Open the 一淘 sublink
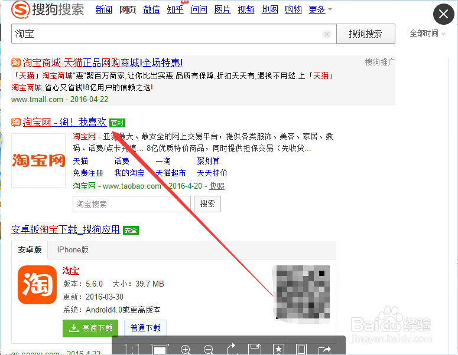This screenshot has width=458, height=355. tap(163, 161)
